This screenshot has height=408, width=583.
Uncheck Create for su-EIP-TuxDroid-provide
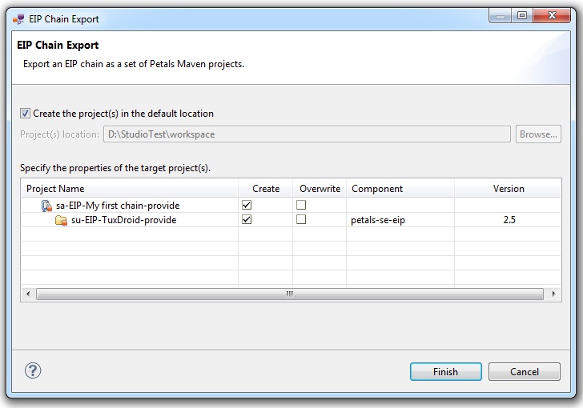pyautogui.click(x=247, y=220)
